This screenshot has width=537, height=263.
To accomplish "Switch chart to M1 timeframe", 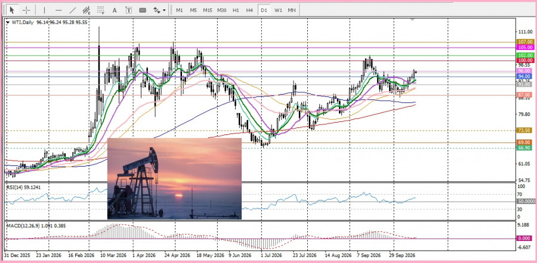I will click(x=180, y=10).
